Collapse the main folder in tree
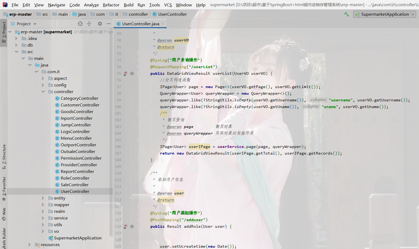The width and height of the screenshot is (419, 249). [x=23, y=58]
